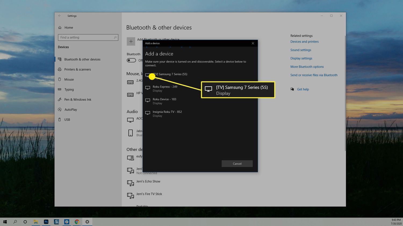This screenshot has width=403, height=226.
Task: Choose Roku Express - 249 display
Action: [165, 87]
